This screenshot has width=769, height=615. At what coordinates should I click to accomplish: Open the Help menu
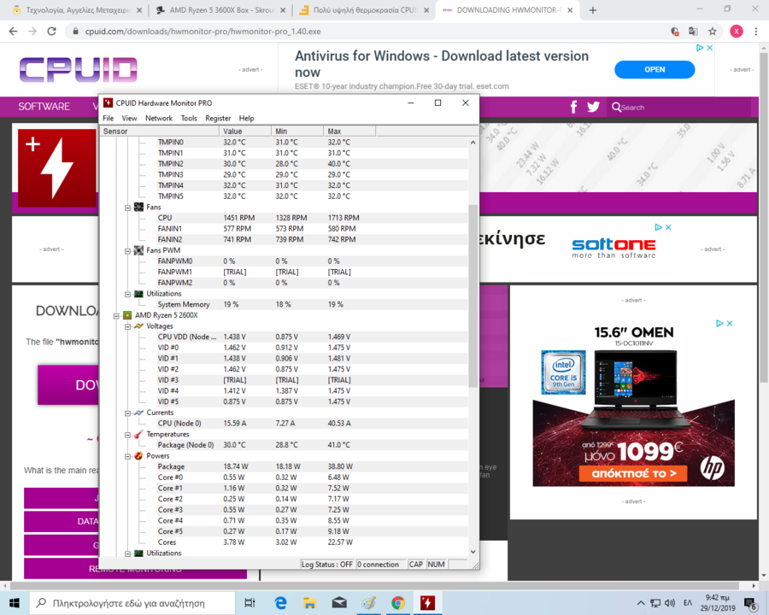point(246,118)
